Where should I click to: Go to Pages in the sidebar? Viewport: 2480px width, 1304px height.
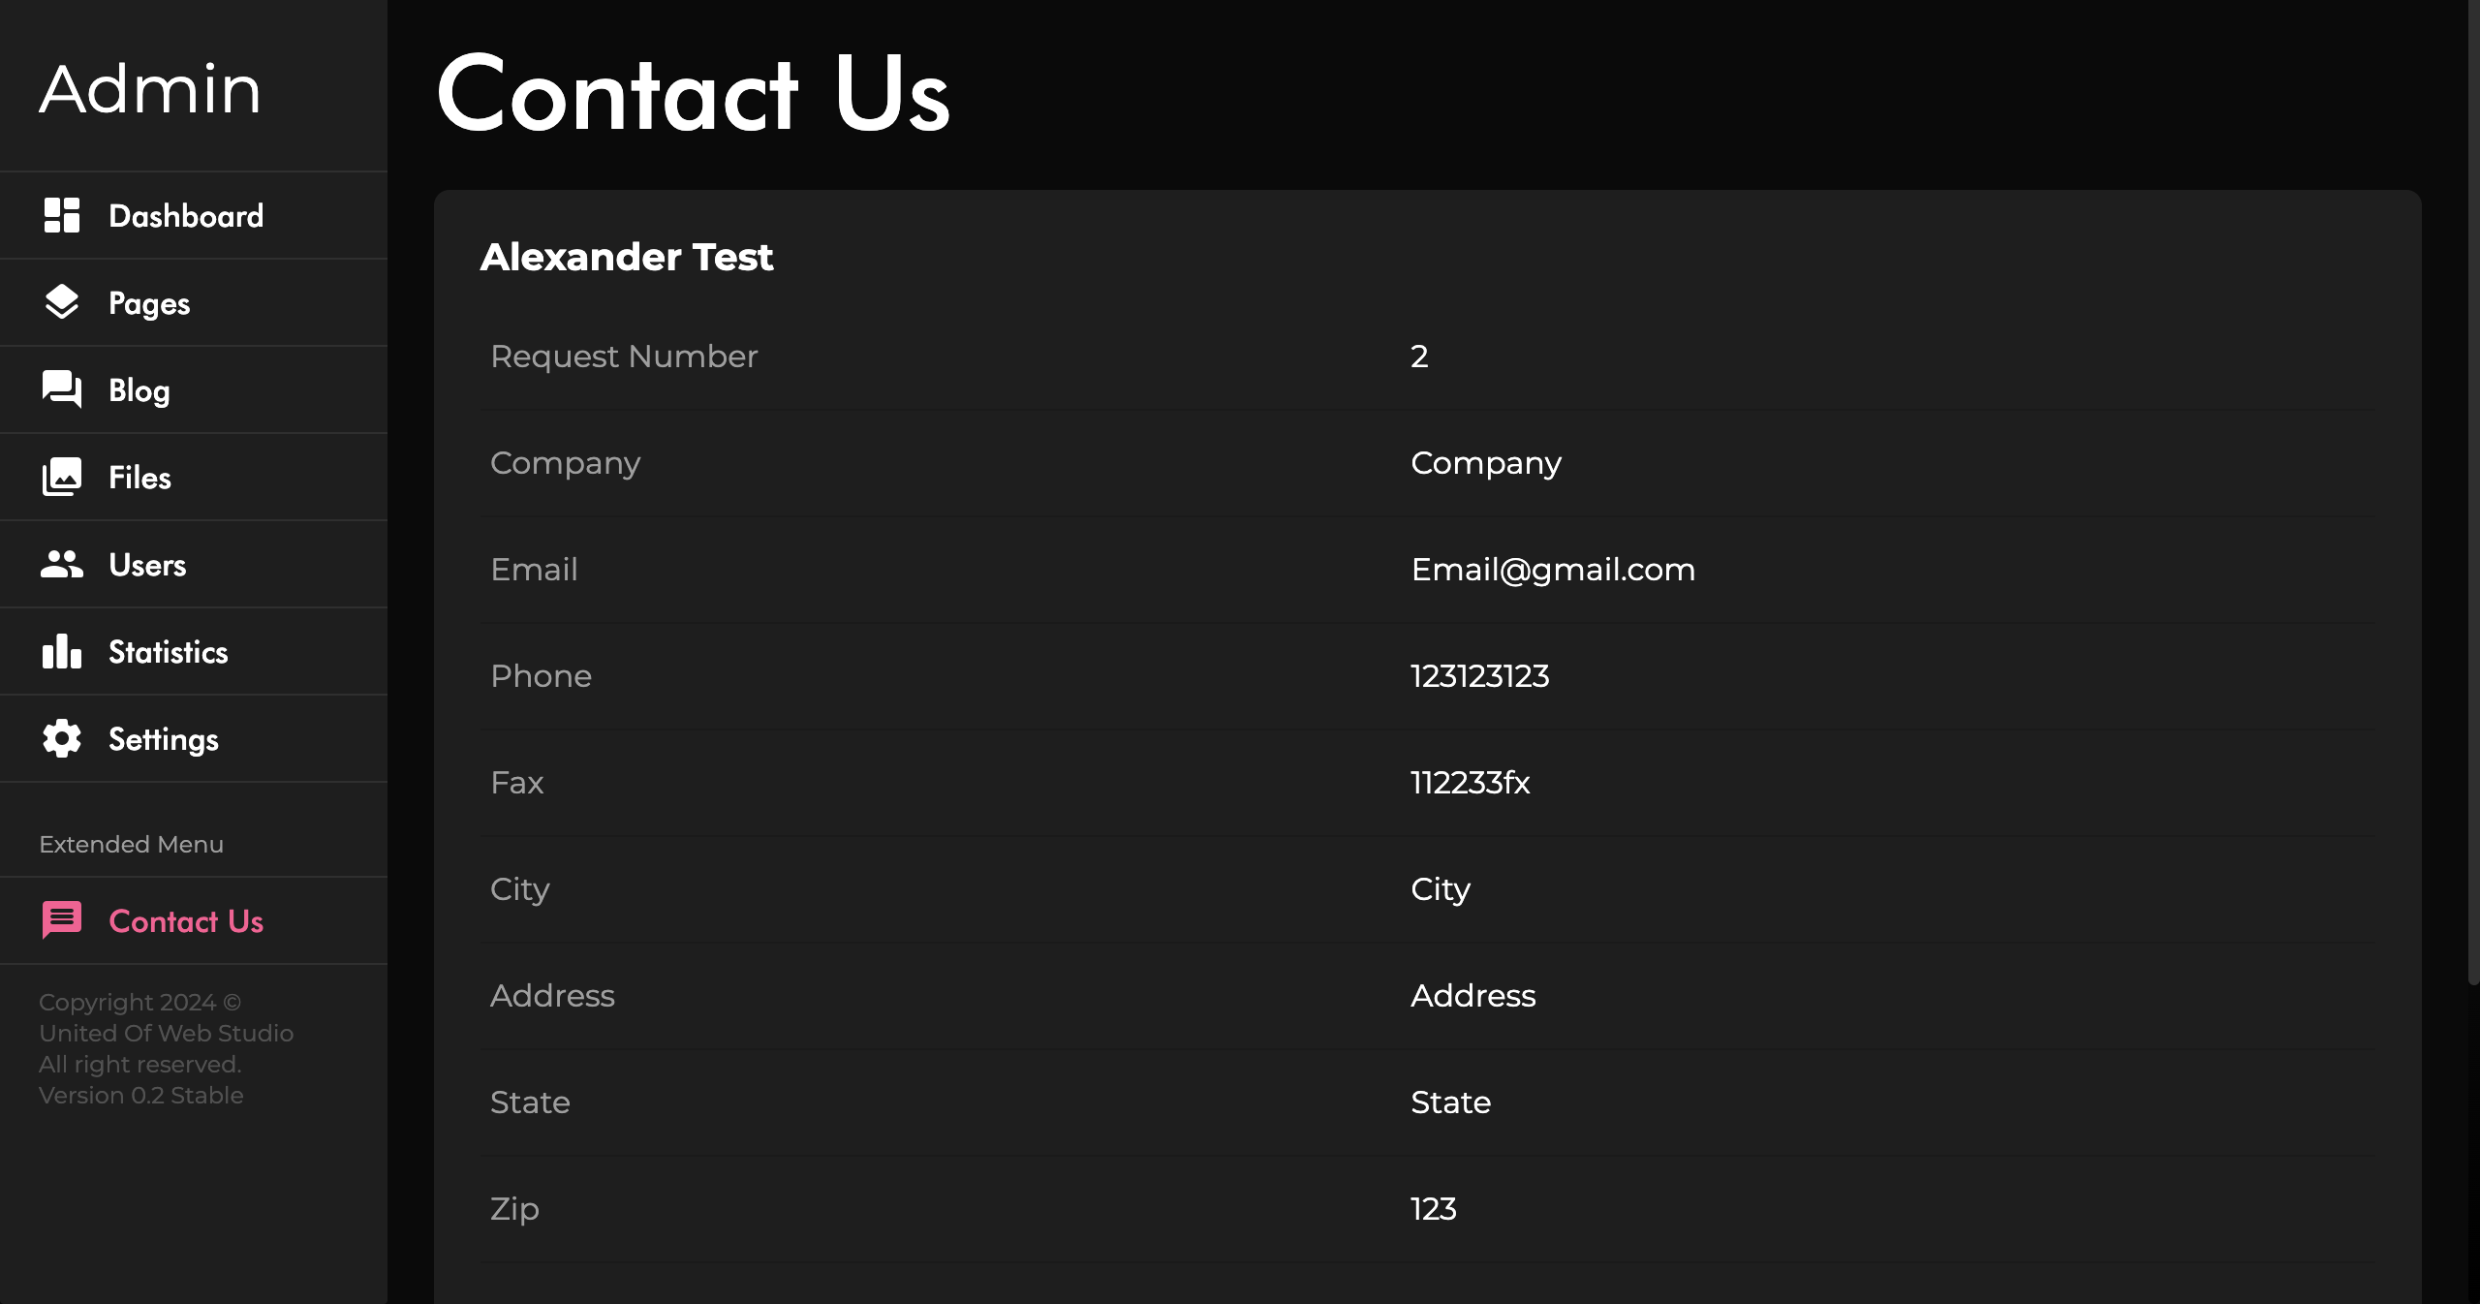coord(194,302)
